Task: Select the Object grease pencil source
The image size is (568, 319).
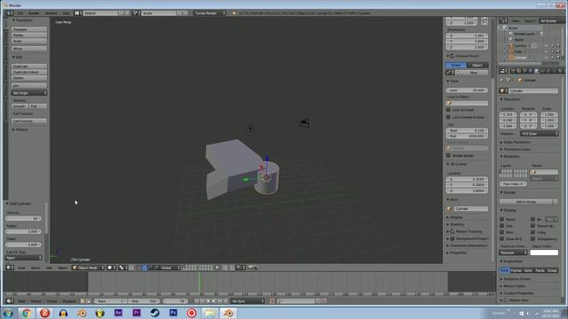Action: (477, 65)
